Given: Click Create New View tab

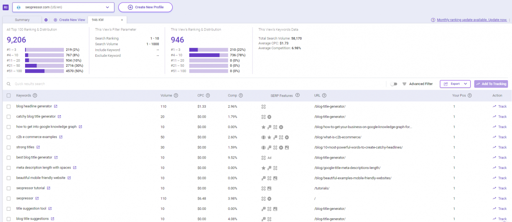Looking at the screenshot, I should [69, 20].
